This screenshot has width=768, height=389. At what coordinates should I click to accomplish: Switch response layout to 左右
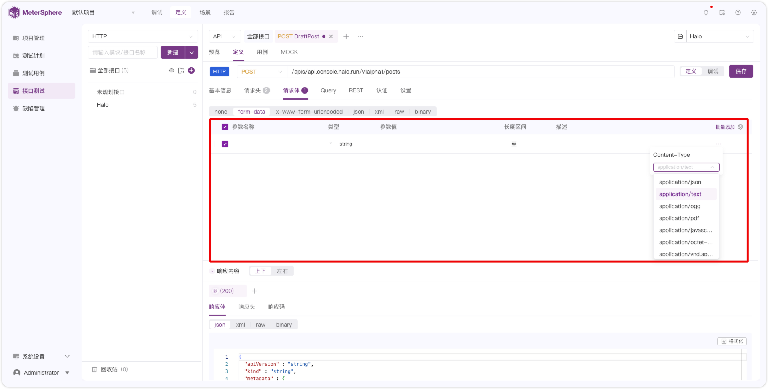tap(282, 271)
